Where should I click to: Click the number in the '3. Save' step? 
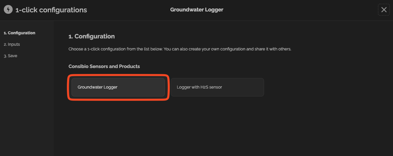point(5,56)
